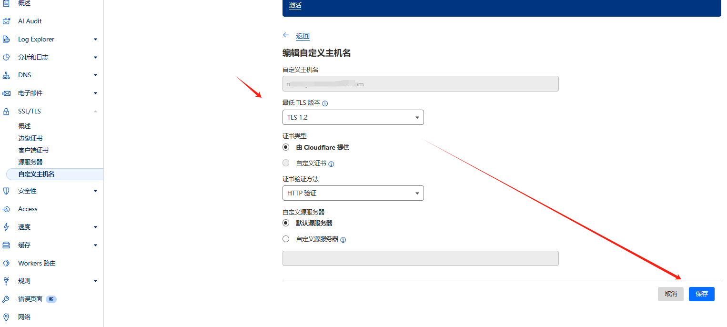Click the AI Audit sidebar icon

click(x=7, y=21)
